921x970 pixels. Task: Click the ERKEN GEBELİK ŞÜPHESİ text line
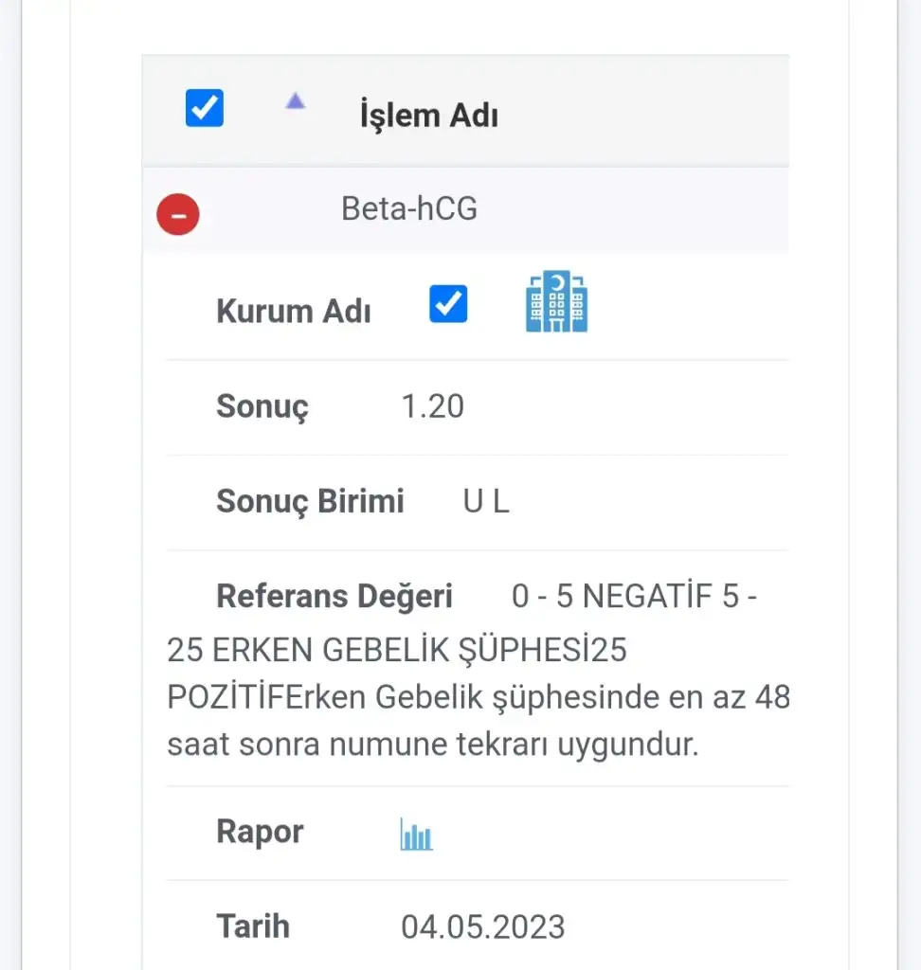coord(396,652)
